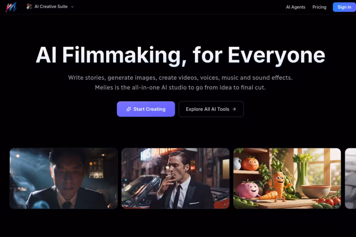Screen dimensions: 356x237
Task: Open thumbnail of smoking man by car
Action: (x=176, y=178)
